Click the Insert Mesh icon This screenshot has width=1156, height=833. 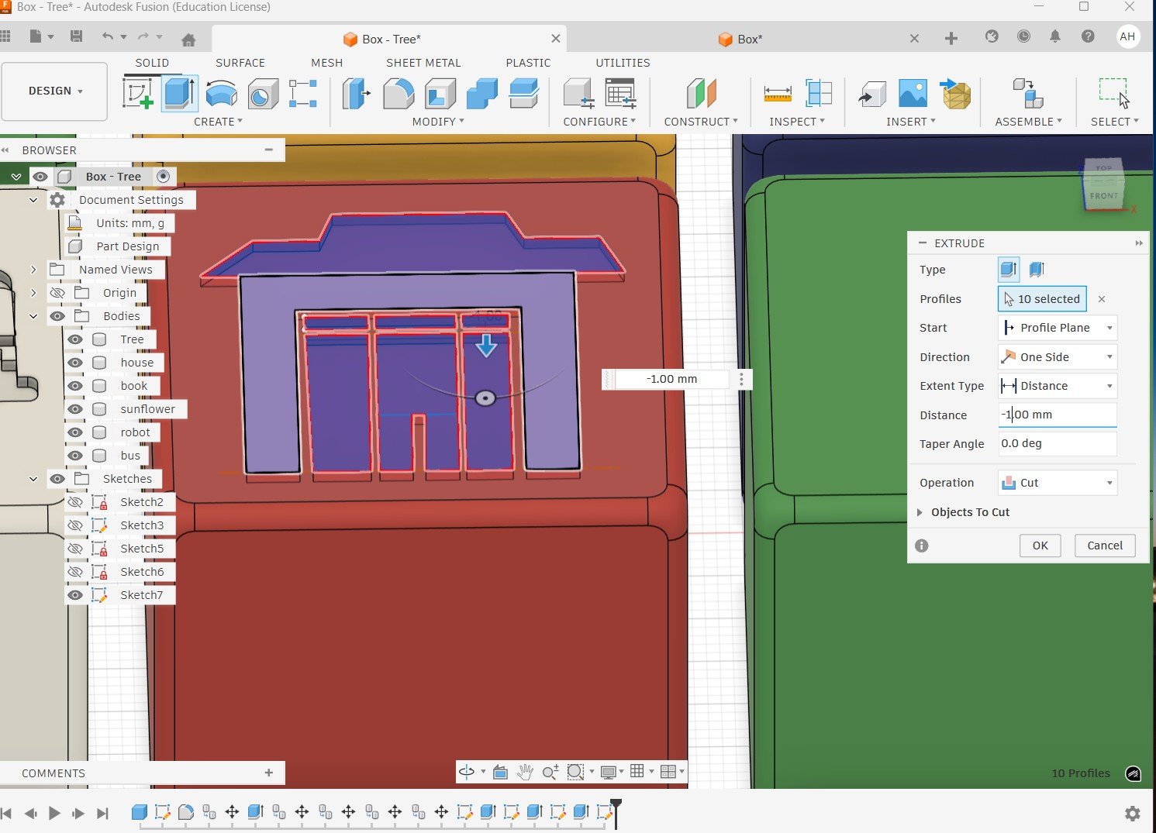(x=956, y=94)
